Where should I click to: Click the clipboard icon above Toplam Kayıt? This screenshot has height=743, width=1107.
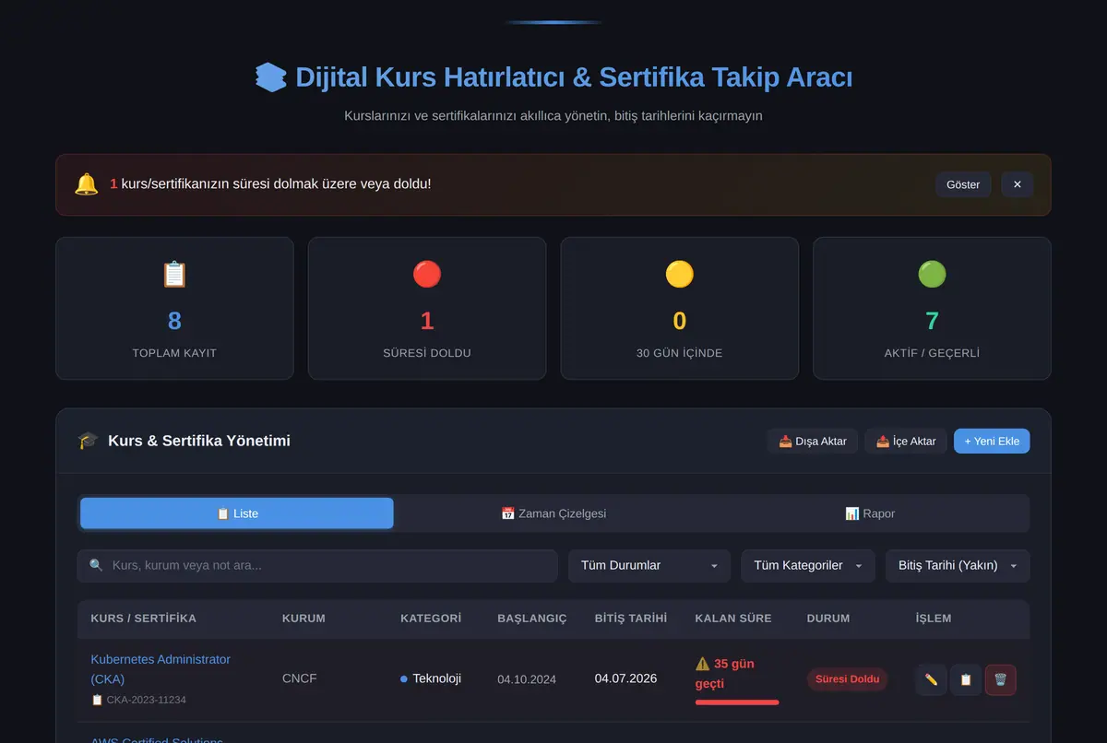coord(174,274)
